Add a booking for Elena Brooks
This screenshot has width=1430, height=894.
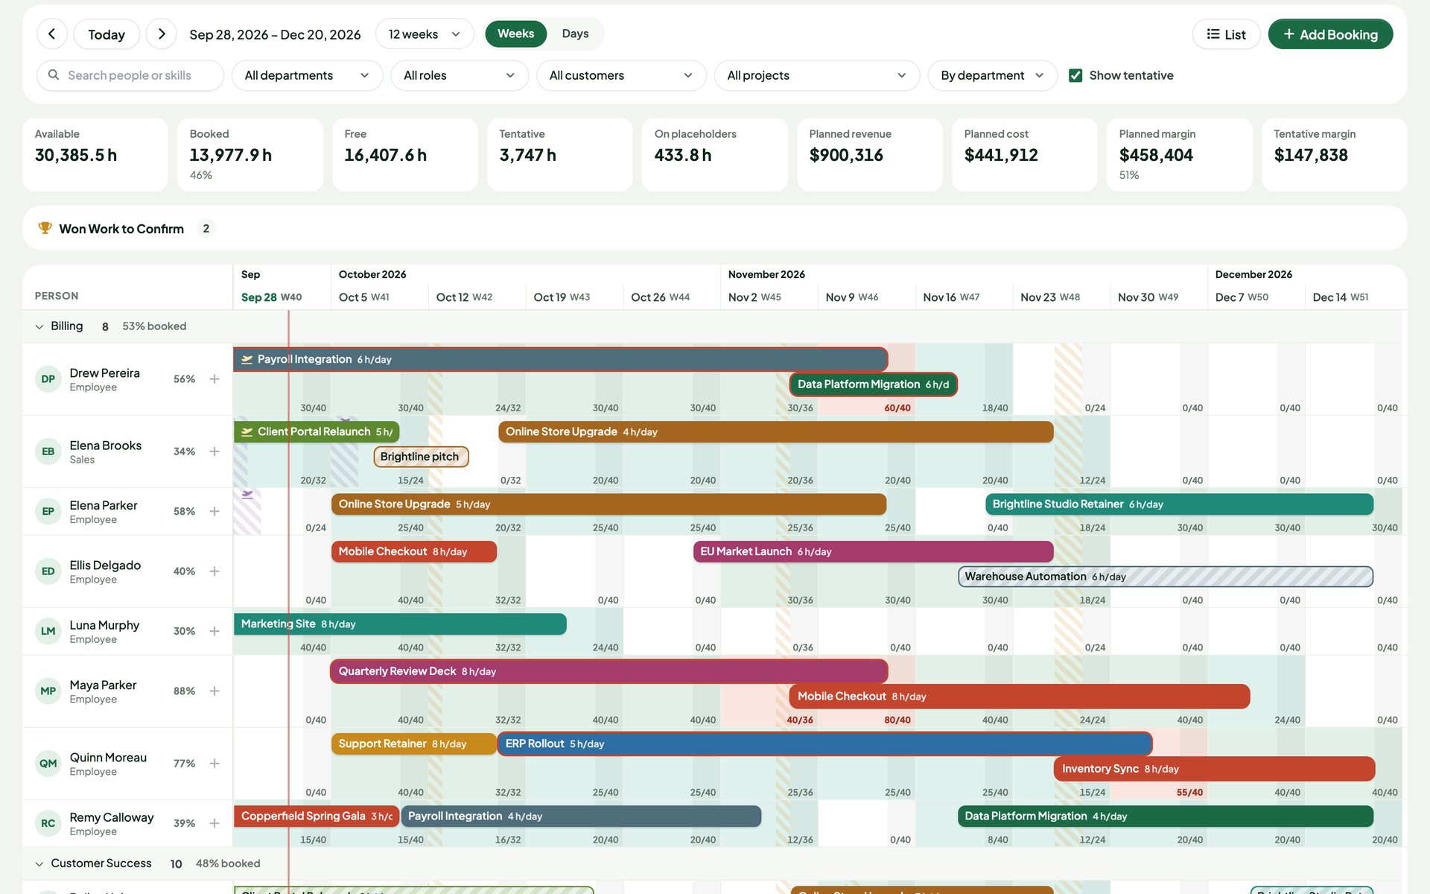214,451
